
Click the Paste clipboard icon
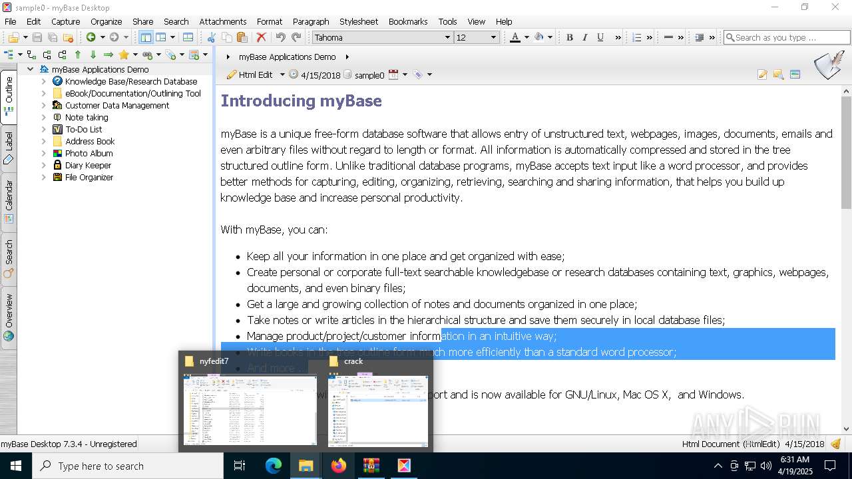242,37
